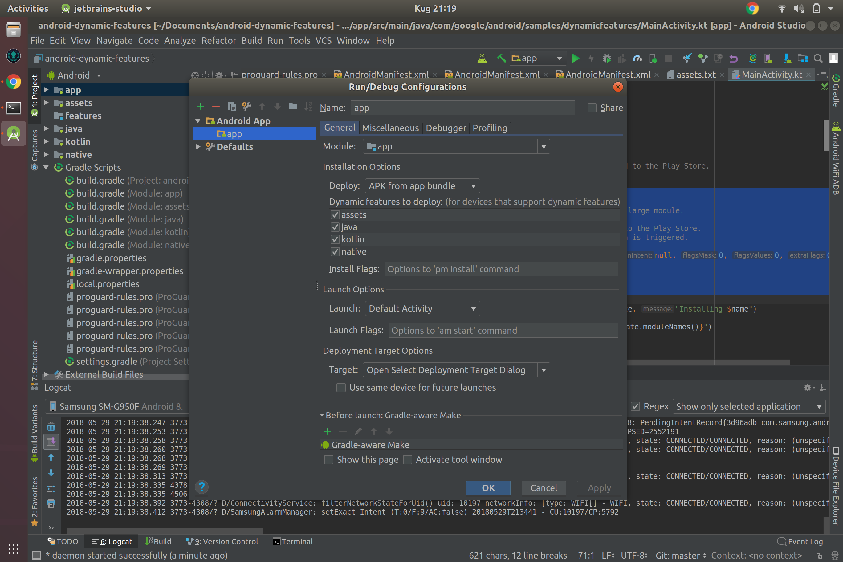
Task: Open the AVD Manager from the toolbar
Action: pyautogui.click(x=768, y=58)
